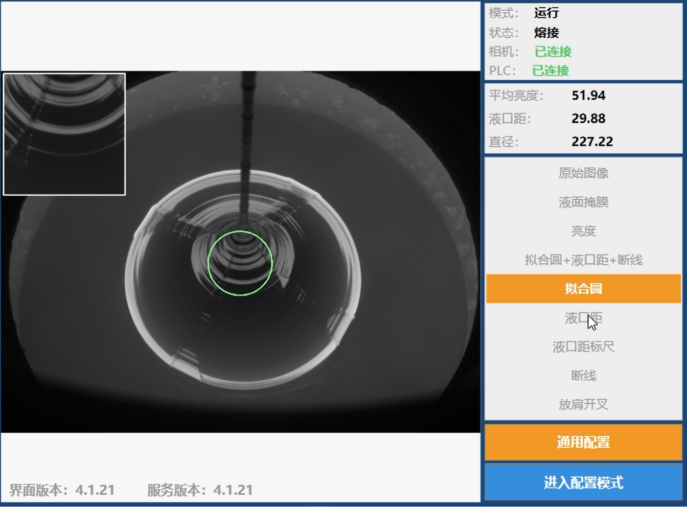Open 通用配置 settings

pyautogui.click(x=583, y=442)
